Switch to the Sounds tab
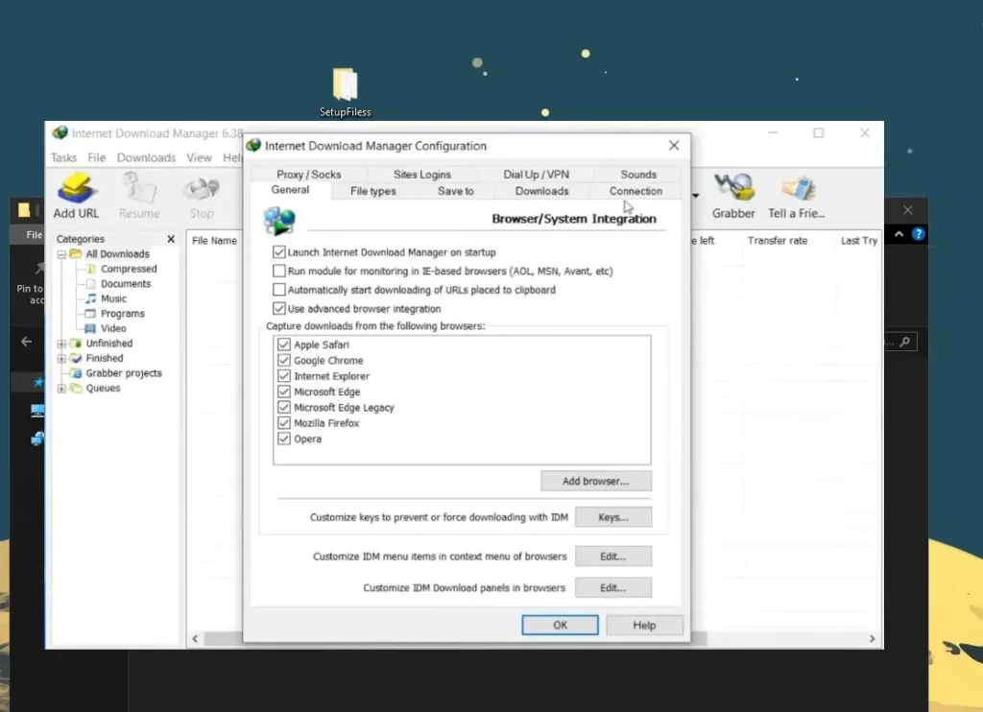Screen dimensions: 983x712 (x=638, y=175)
